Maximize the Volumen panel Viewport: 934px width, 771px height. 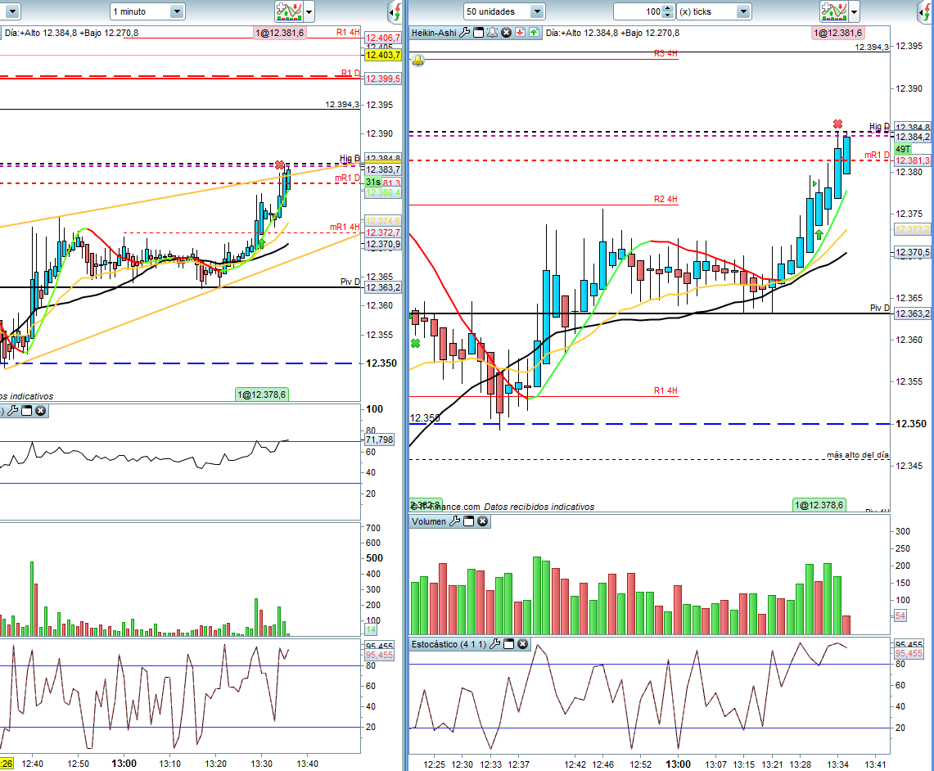pyautogui.click(x=469, y=521)
